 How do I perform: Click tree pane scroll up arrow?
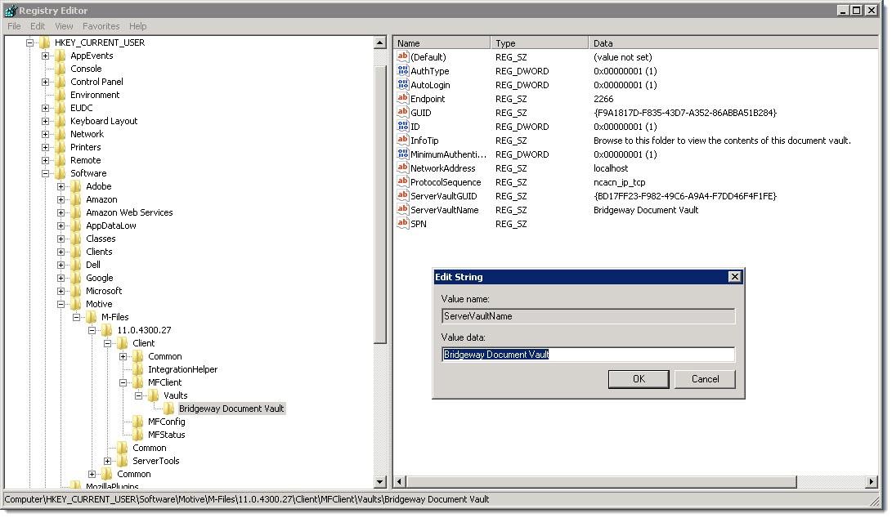380,42
